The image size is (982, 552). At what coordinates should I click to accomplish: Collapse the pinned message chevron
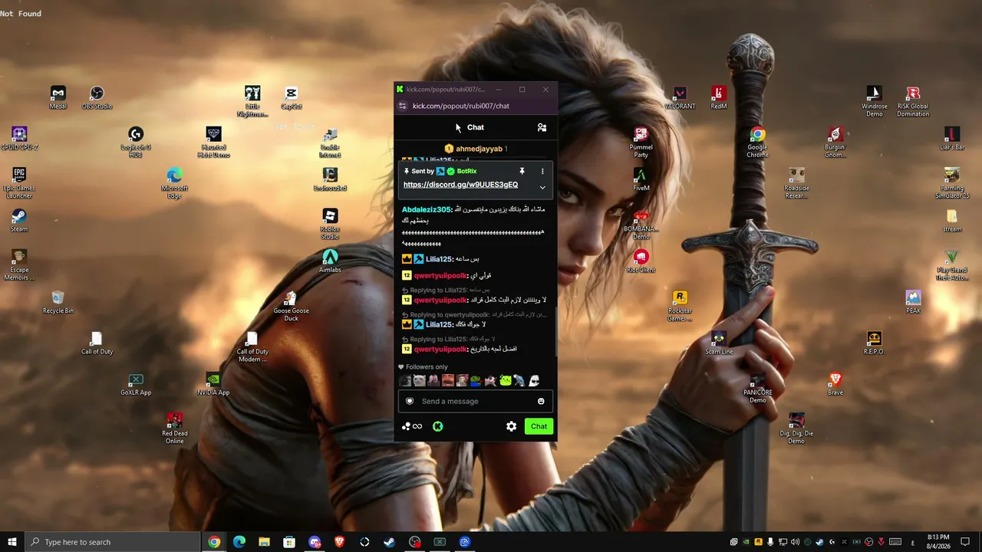(x=542, y=187)
